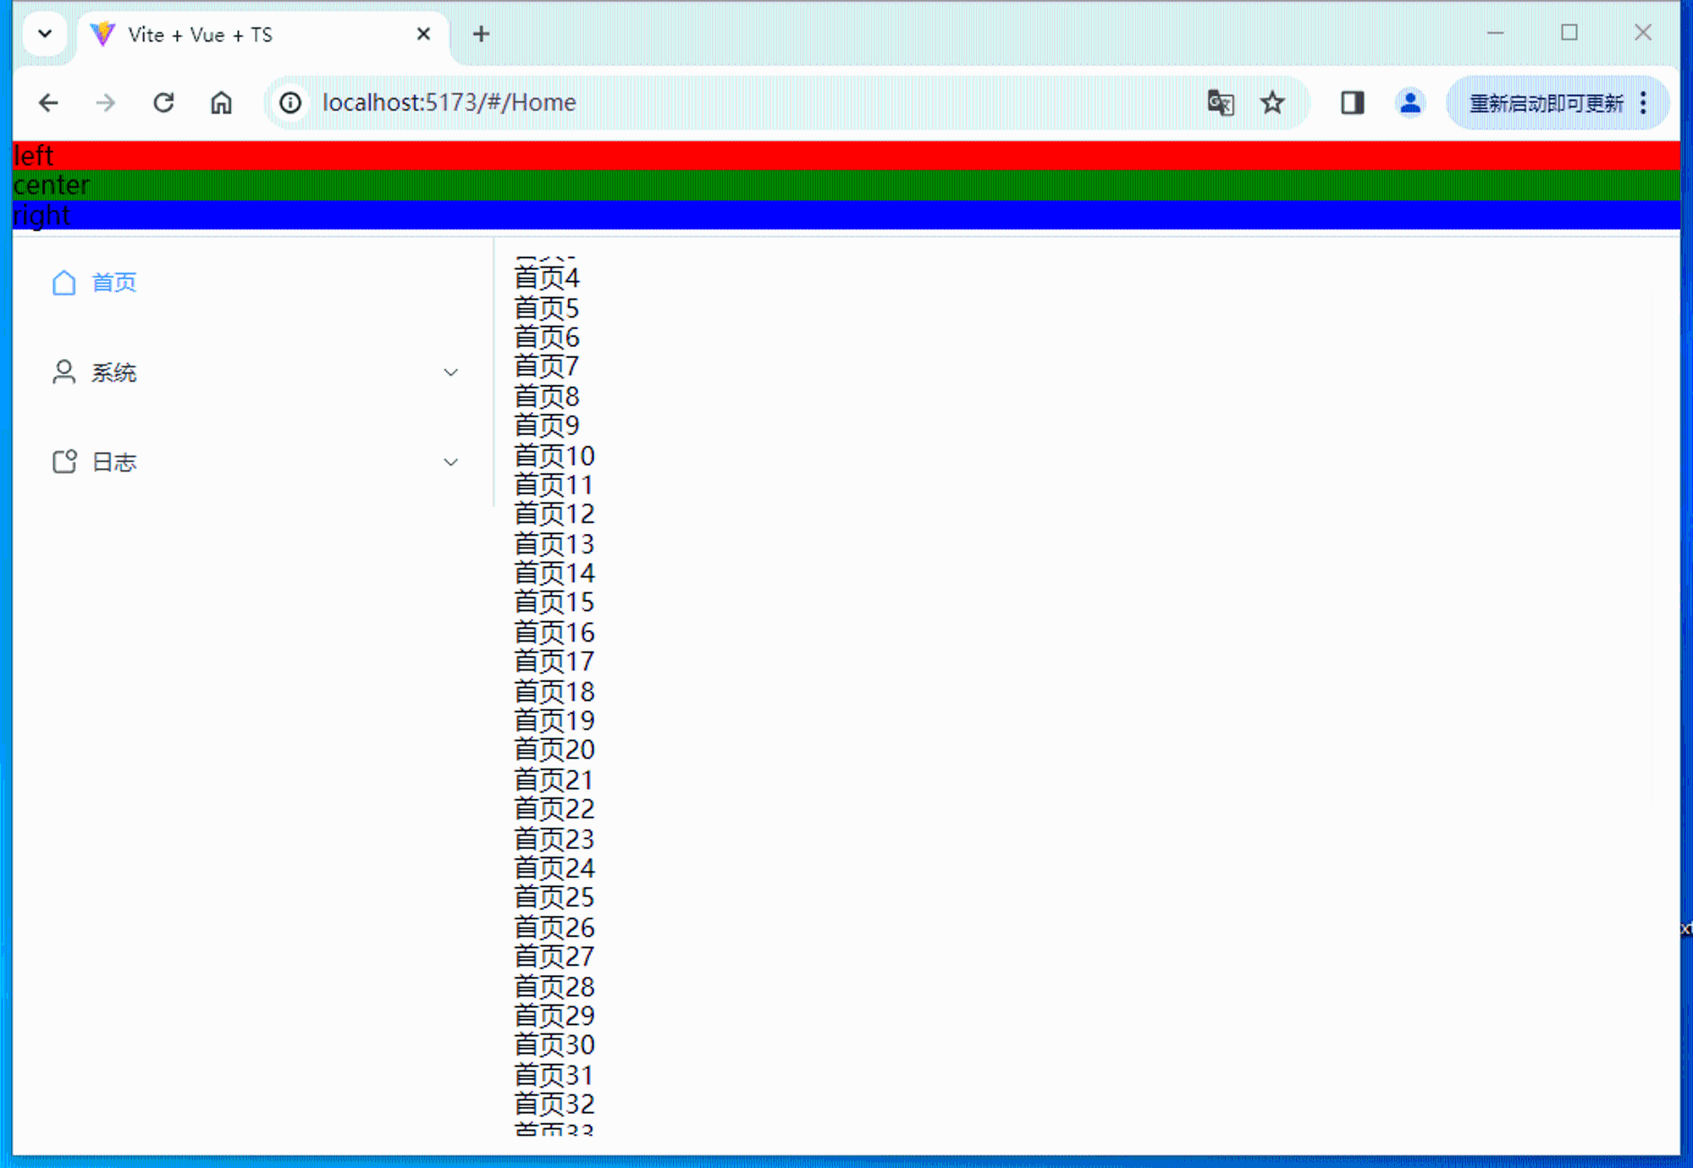Image resolution: width=1693 pixels, height=1168 pixels.
Task: Open the translate page icon
Action: pos(1220,103)
